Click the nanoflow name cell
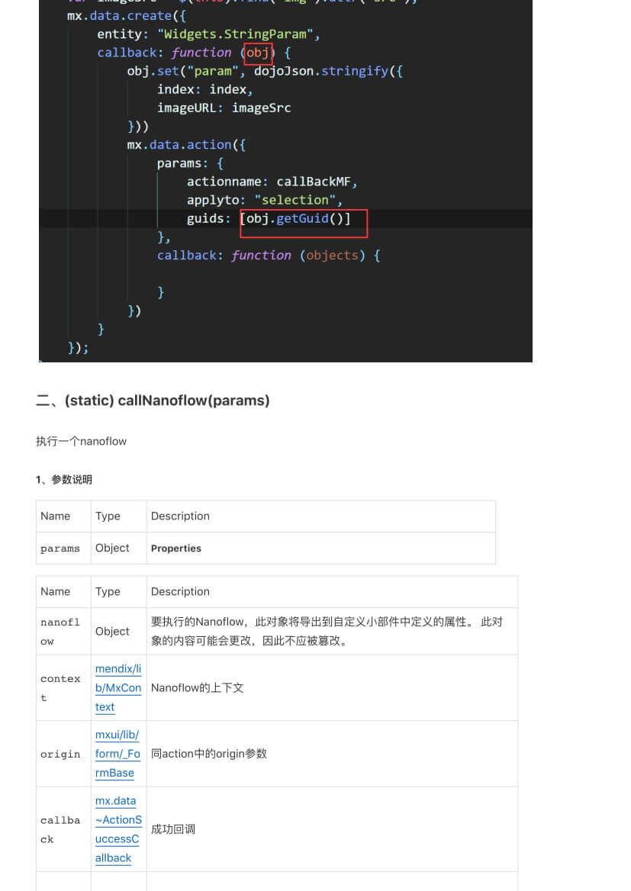 (60, 632)
